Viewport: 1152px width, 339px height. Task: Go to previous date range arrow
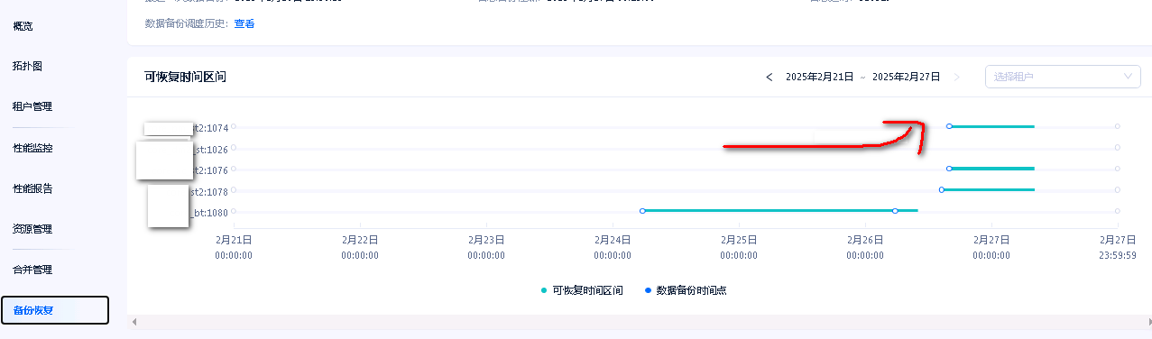click(769, 78)
